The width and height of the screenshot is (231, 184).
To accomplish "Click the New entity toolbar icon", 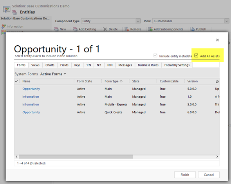I will pos(56,29).
